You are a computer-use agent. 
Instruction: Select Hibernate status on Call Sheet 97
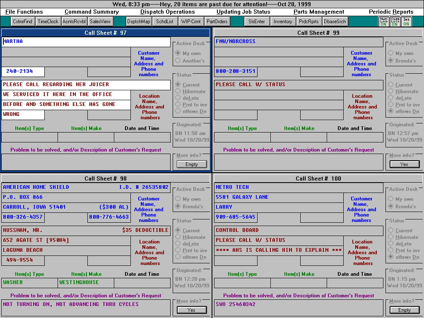178,92
